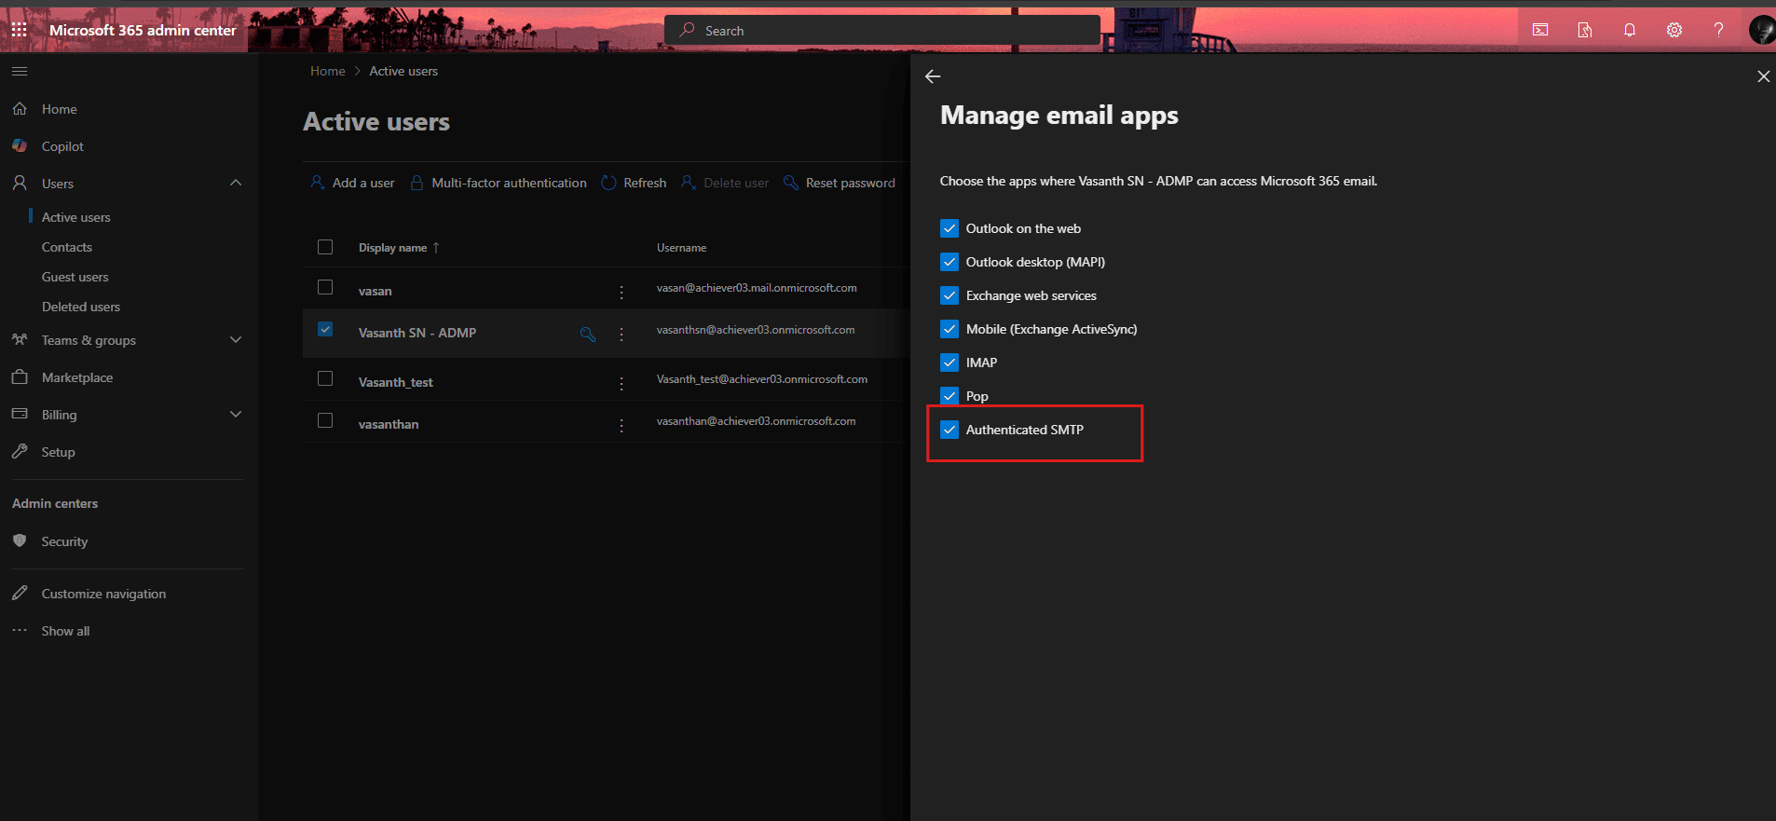Click reset password key icon beside Vasanth SN - ADMP

(587, 334)
